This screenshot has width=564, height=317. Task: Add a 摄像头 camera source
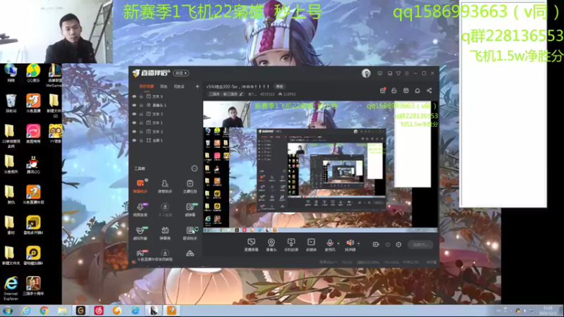point(271,244)
